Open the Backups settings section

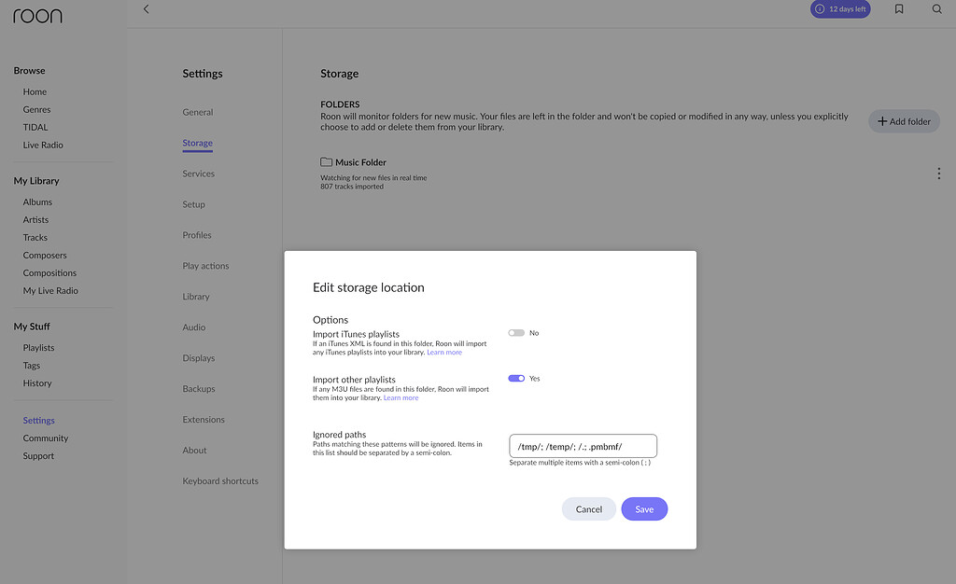[197, 388]
